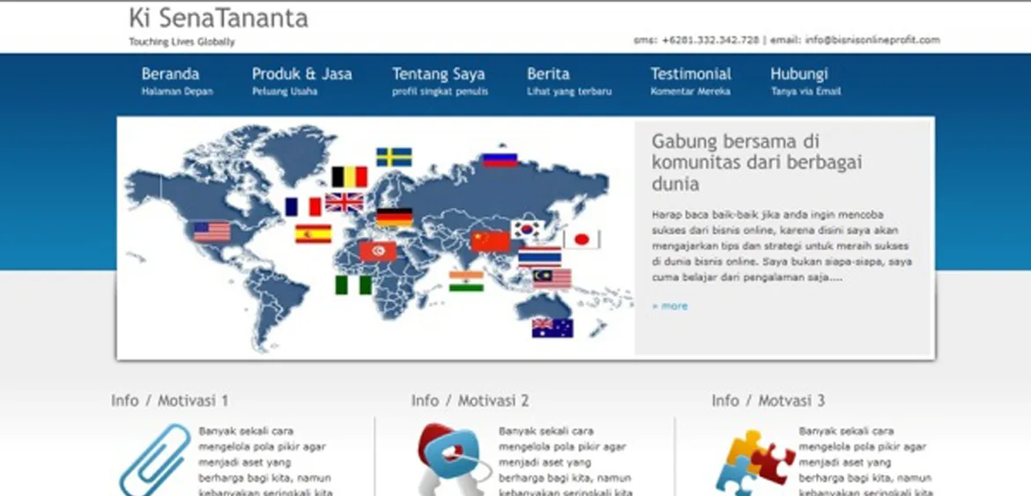Click the » more link
Image resolution: width=1031 pixels, height=496 pixels.
point(670,306)
